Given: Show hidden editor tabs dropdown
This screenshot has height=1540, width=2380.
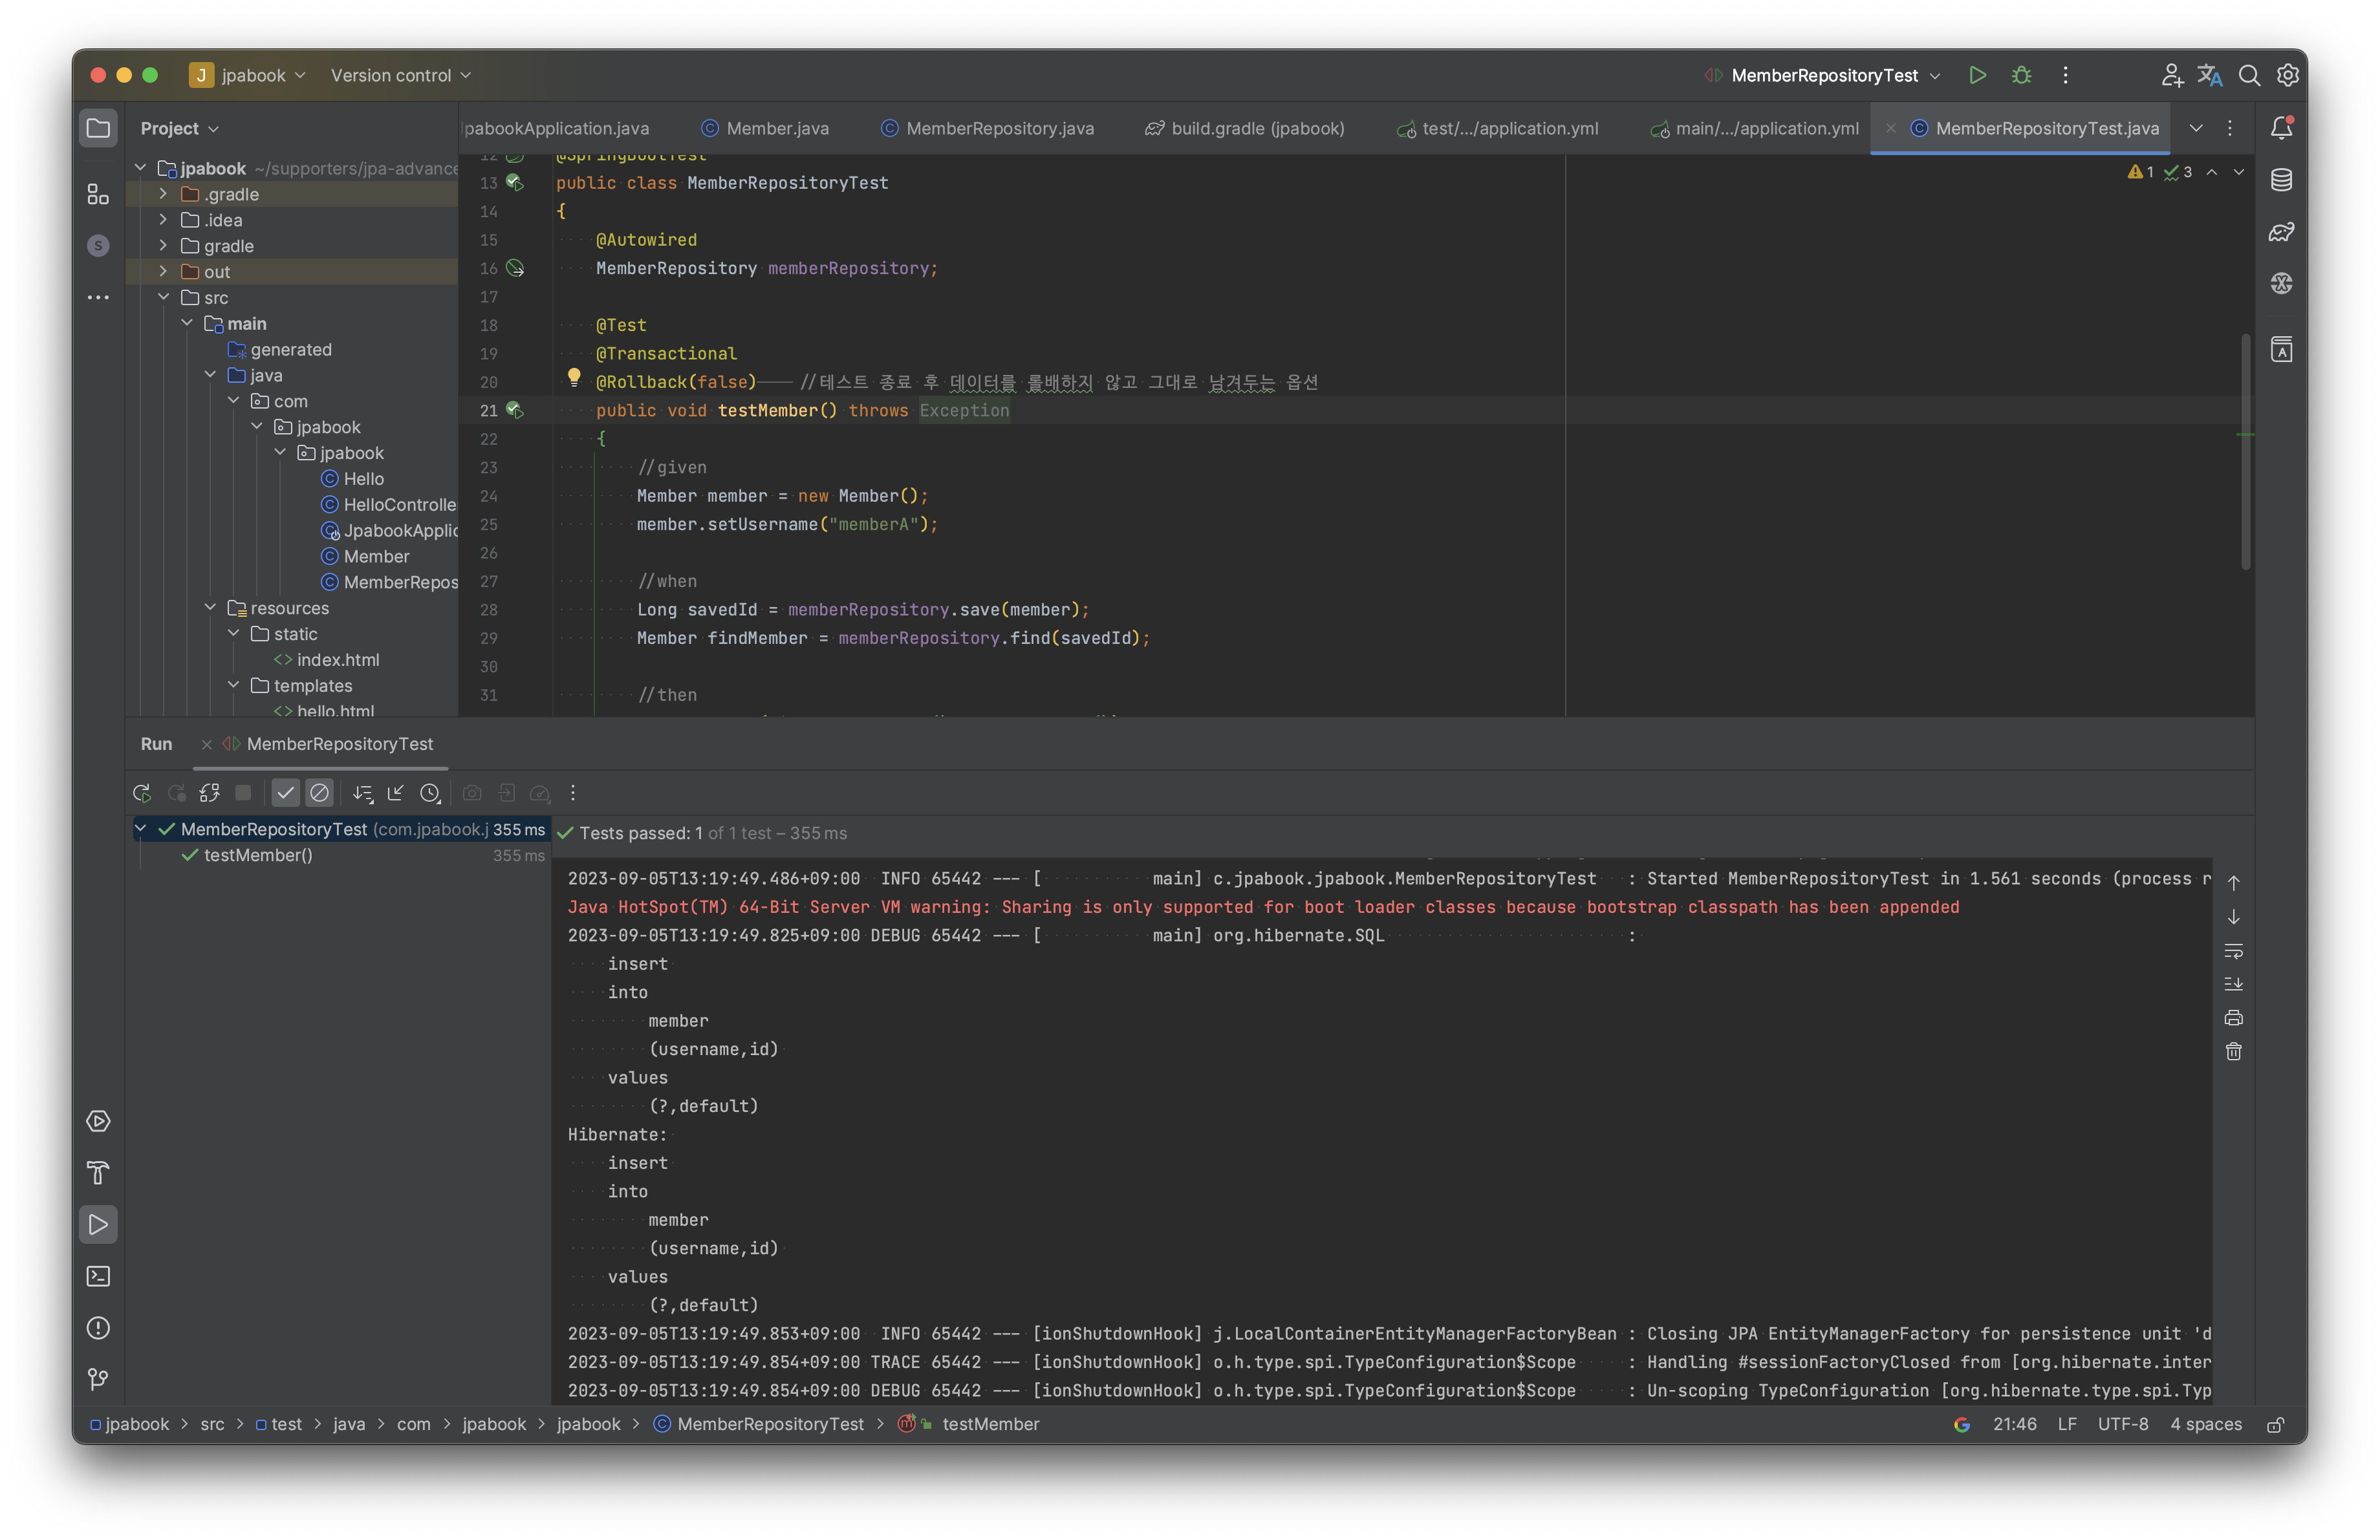Looking at the screenshot, I should click(2196, 128).
